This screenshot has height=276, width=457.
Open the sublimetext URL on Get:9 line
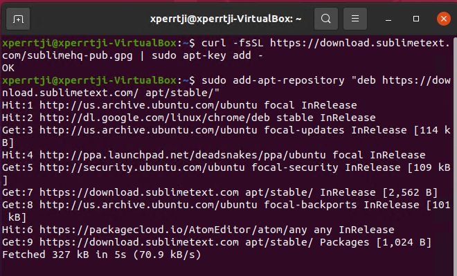(139, 242)
